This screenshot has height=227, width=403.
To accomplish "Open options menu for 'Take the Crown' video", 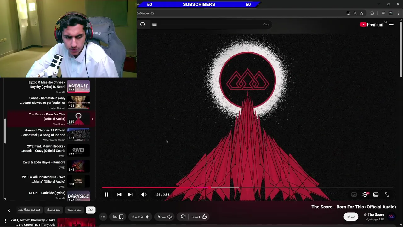I will coord(5,221).
